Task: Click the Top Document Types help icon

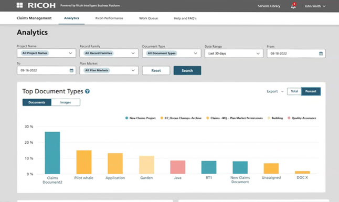Action: (x=87, y=91)
